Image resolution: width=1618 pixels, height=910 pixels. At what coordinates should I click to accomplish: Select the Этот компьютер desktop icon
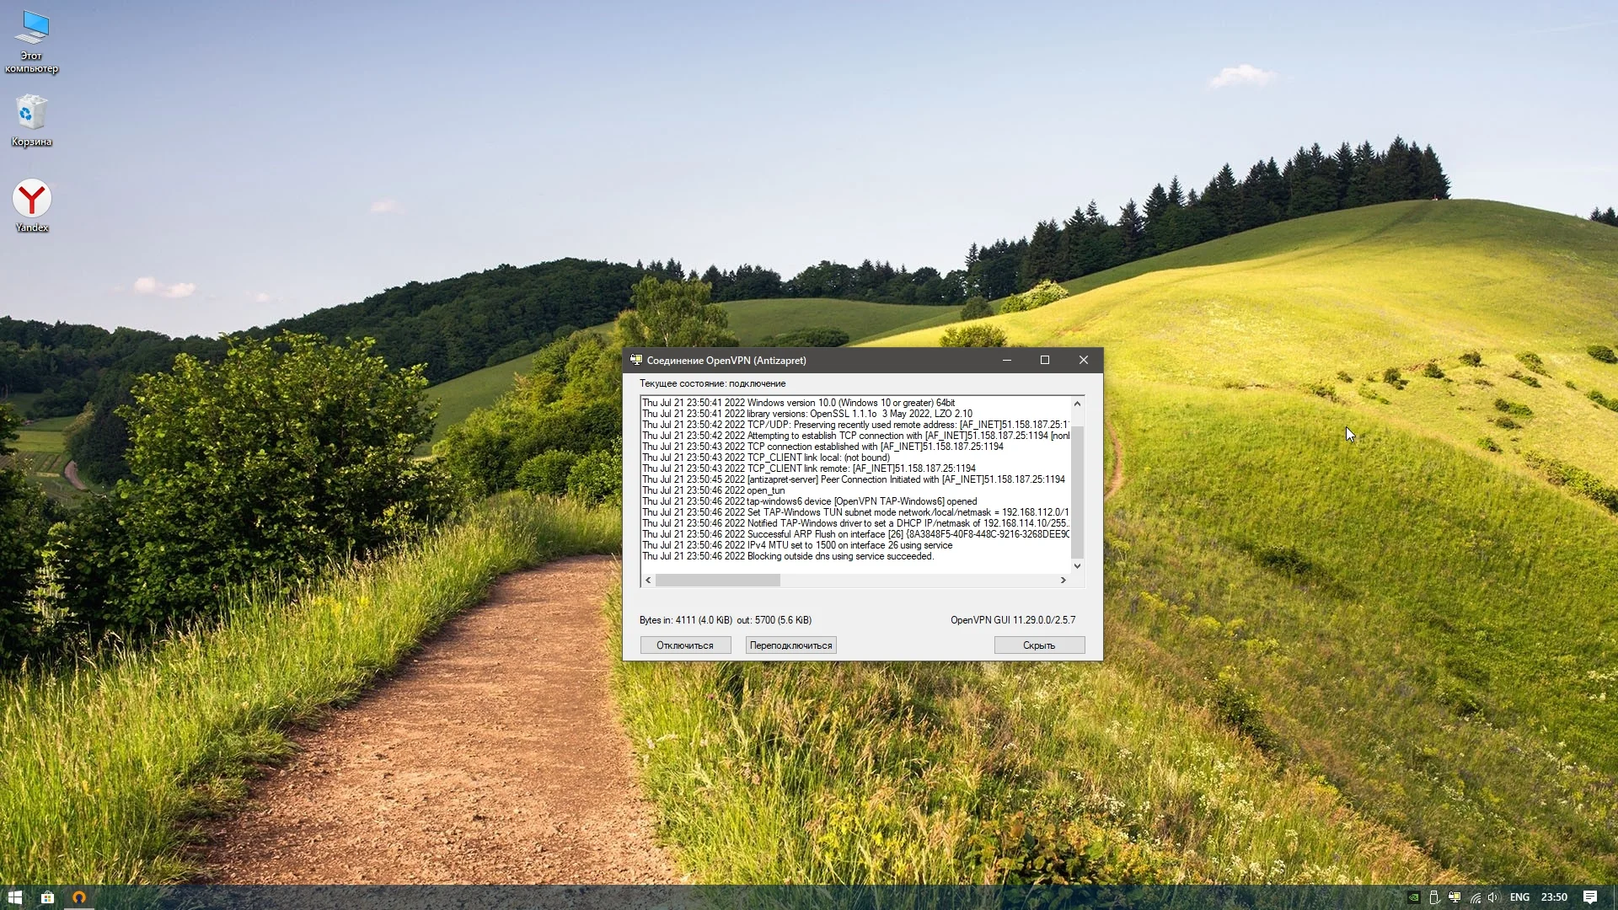[x=32, y=40]
